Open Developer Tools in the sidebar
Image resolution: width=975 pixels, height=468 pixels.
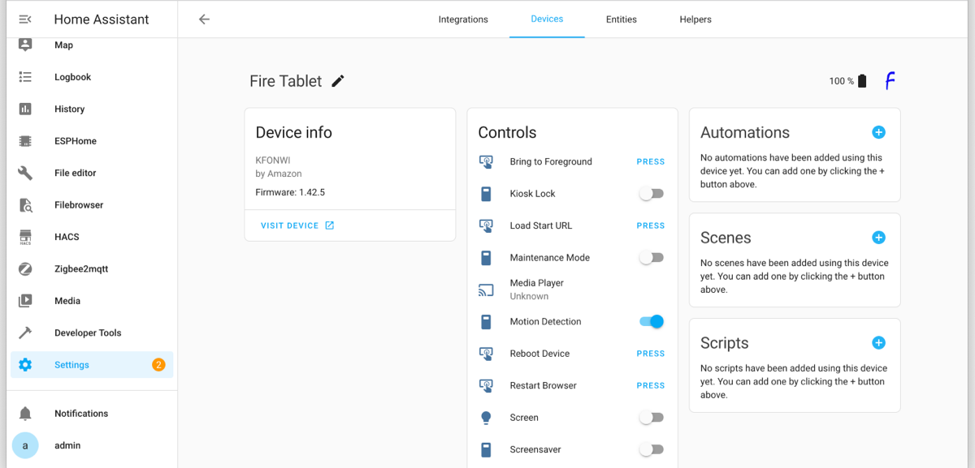[92, 333]
